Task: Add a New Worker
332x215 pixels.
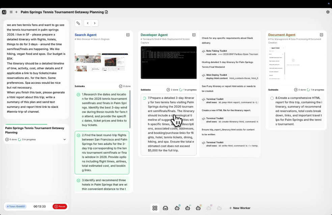Action: click(x=240, y=208)
